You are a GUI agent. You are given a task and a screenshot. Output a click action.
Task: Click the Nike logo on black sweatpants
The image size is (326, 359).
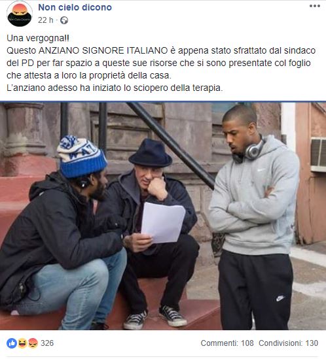[x=280, y=298]
